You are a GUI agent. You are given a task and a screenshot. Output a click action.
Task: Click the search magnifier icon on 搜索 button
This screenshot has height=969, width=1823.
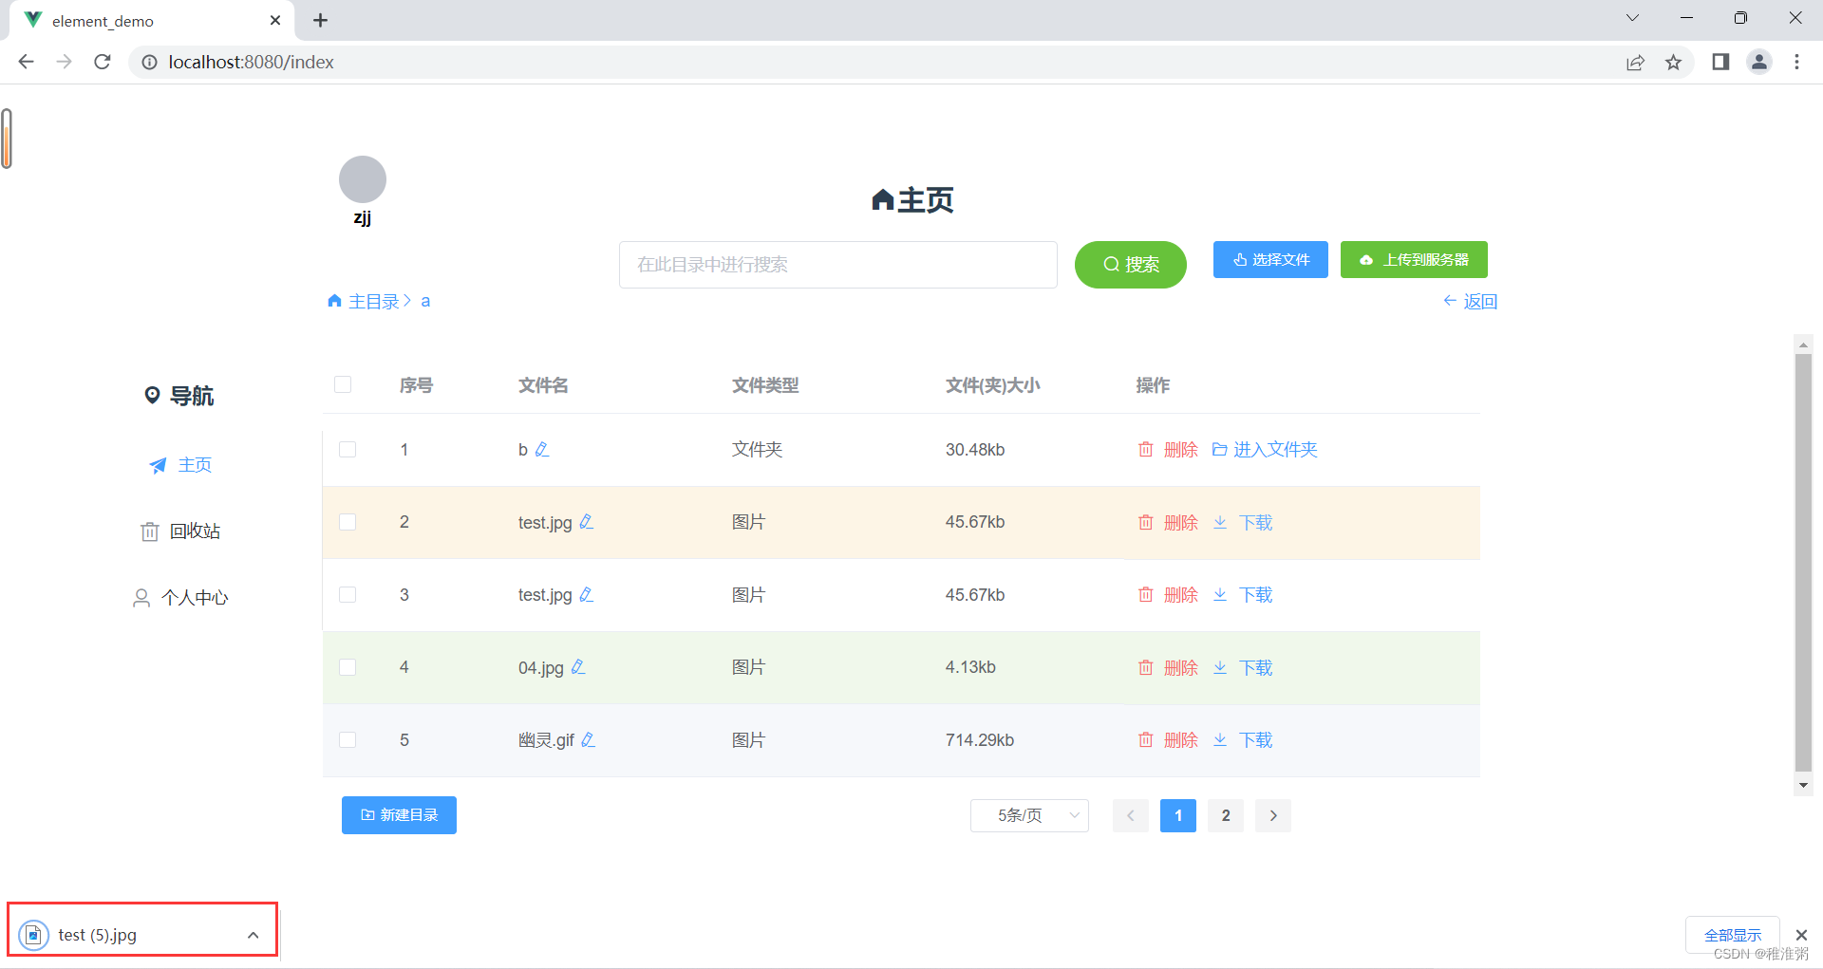coord(1112,265)
